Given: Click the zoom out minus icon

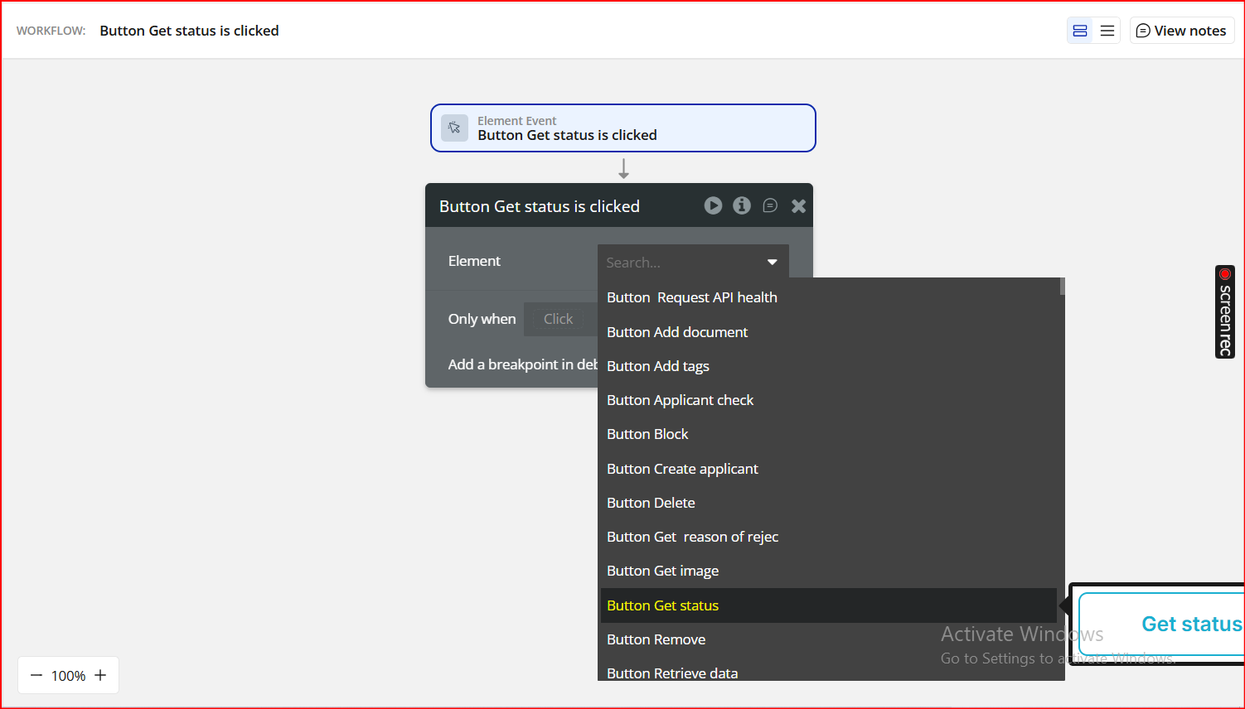Looking at the screenshot, I should (x=36, y=675).
